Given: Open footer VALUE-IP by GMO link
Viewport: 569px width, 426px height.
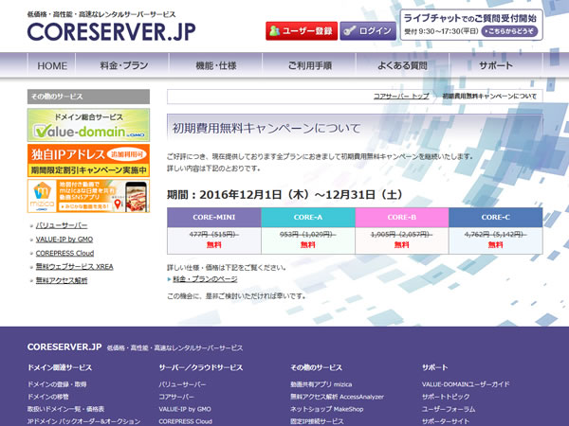Looking at the screenshot, I should click(x=185, y=409).
